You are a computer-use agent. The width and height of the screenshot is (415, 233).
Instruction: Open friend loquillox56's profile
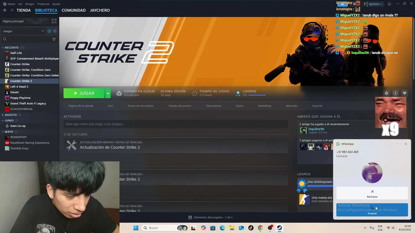tap(316, 129)
